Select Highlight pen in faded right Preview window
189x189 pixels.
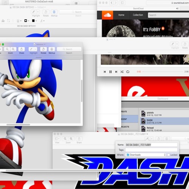pos(173,44)
